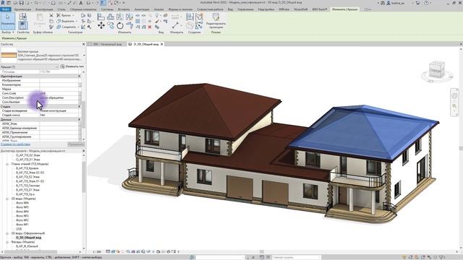463x260 pixels.
Task: Collapse Планы этажей (ТЭ_Модель) tree node
Action: click(7, 164)
